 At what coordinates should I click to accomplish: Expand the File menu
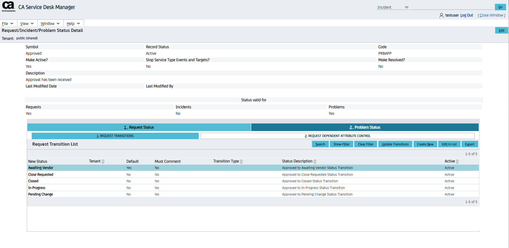8,24
